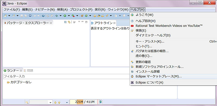Switch to the 問題 tab

click(28, 71)
